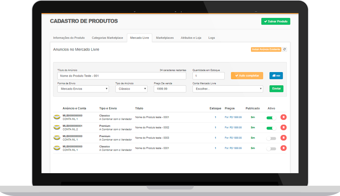Click Mercado Livre logo on first listing row
The width and height of the screenshot is (340, 196).
[57, 117]
